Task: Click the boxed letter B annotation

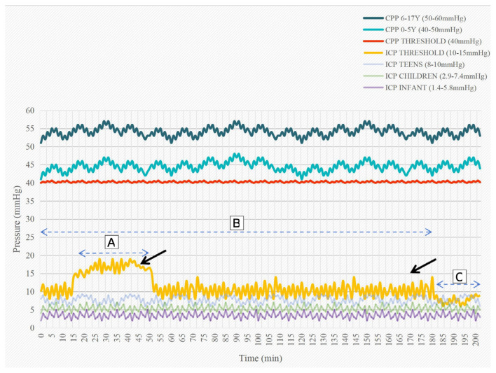Action: click(236, 223)
